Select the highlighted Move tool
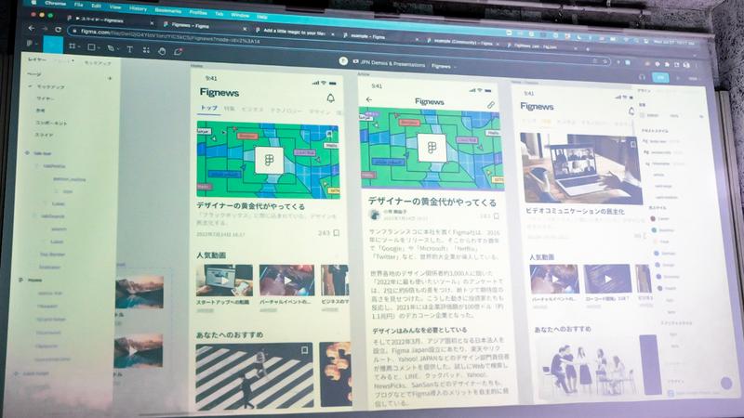 click(x=53, y=45)
